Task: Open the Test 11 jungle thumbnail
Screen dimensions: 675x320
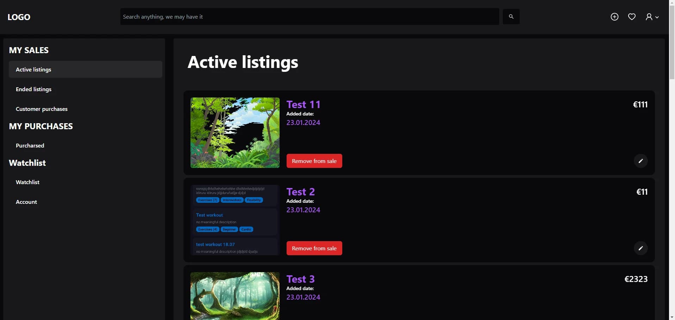Action: point(235,133)
